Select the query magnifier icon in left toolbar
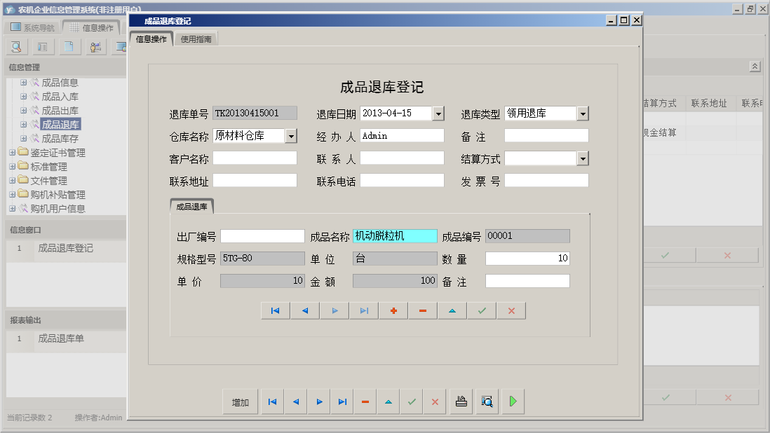Image resolution: width=770 pixels, height=433 pixels. tap(15, 46)
